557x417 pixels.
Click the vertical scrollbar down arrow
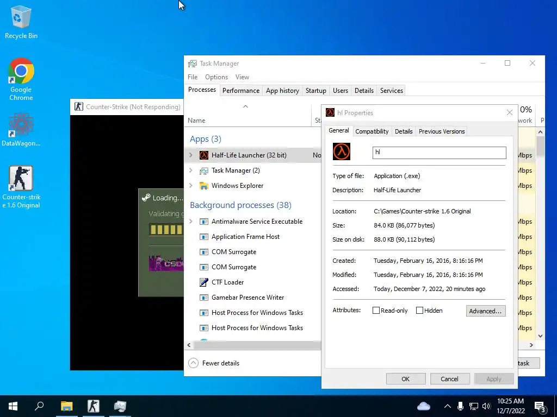click(540, 336)
